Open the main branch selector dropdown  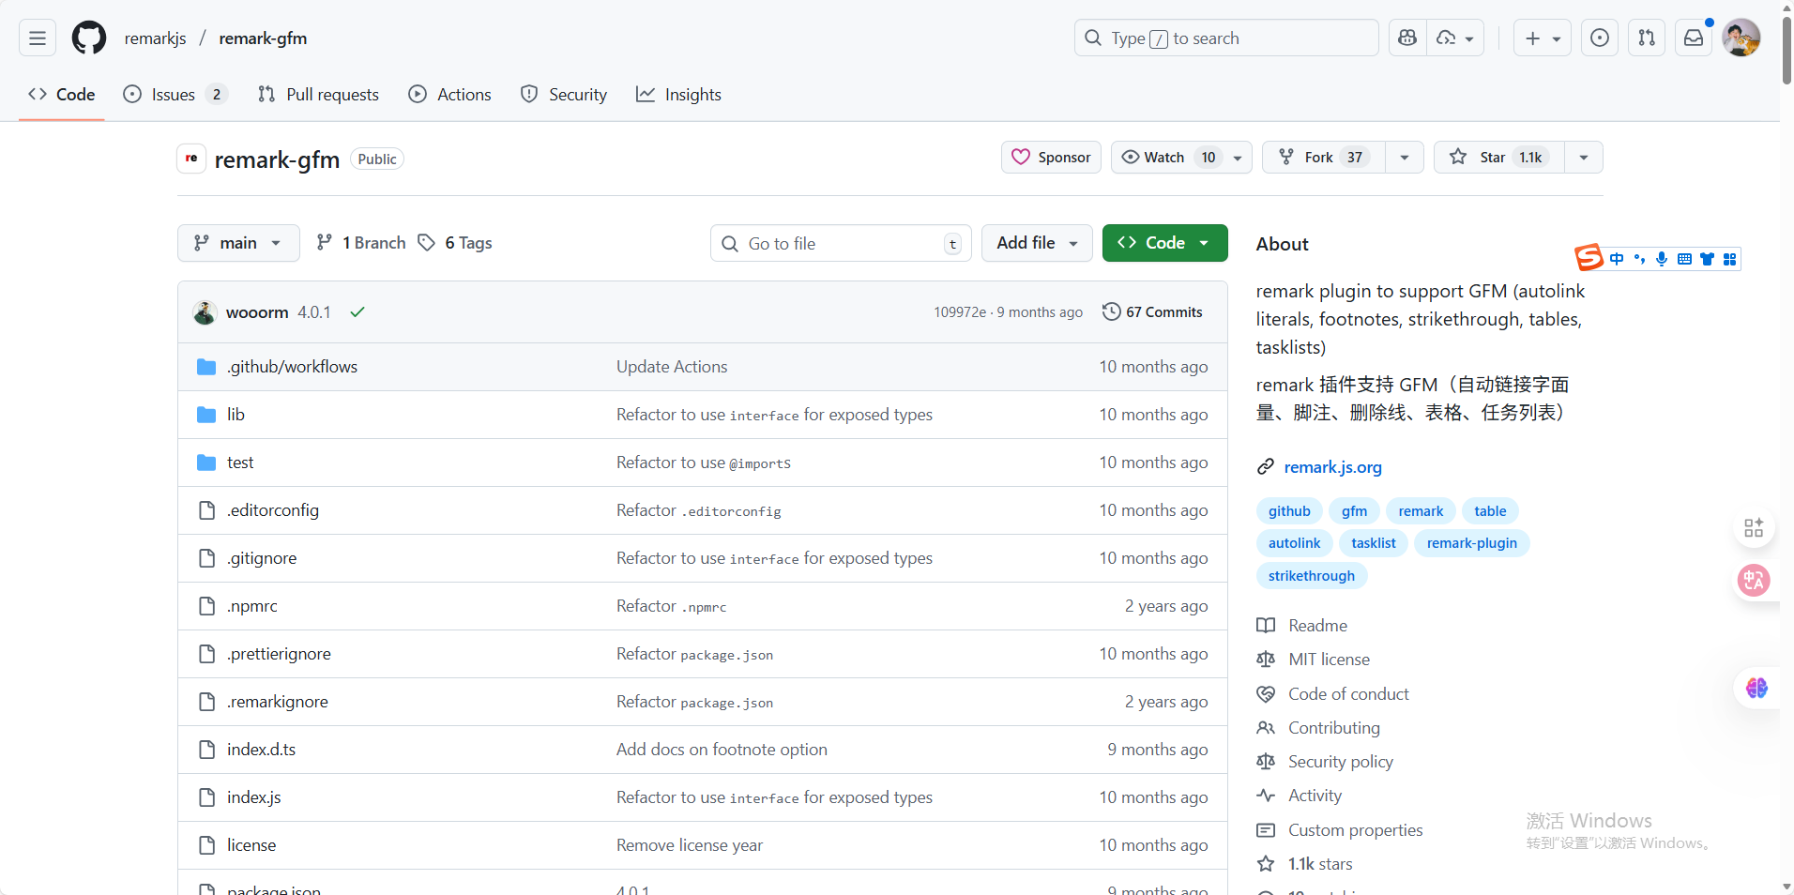(238, 243)
